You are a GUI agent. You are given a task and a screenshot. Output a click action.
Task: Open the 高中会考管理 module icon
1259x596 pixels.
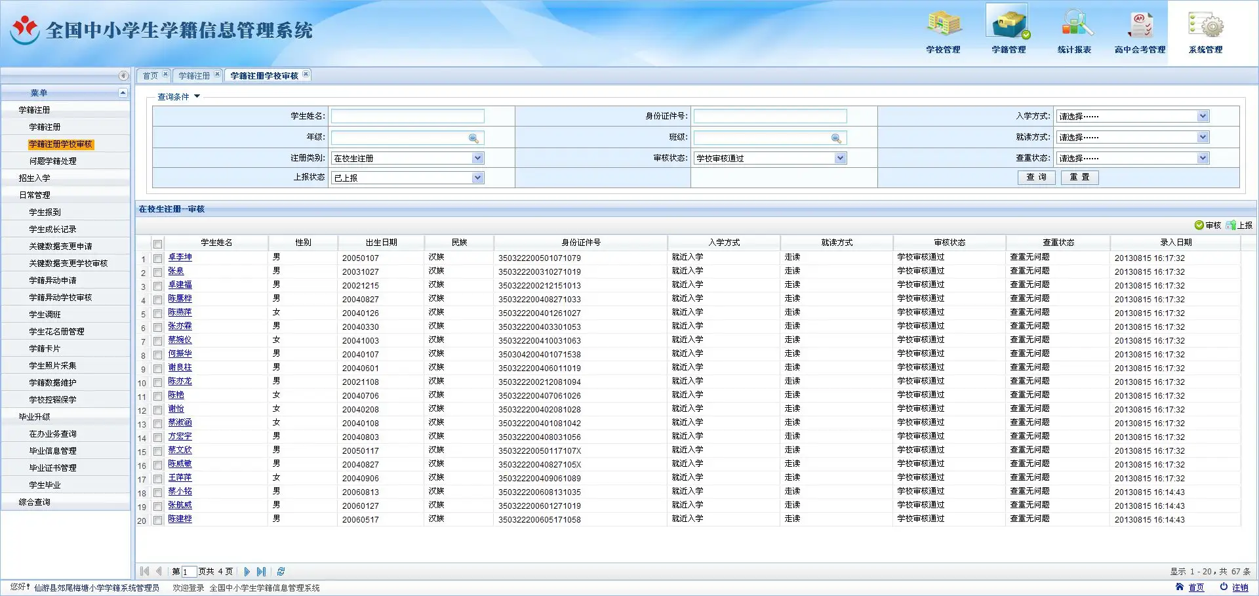[x=1140, y=31]
